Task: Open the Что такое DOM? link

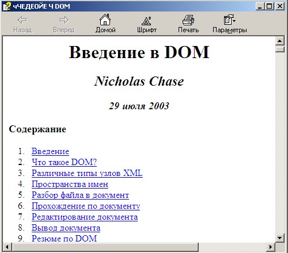Action: [64, 162]
